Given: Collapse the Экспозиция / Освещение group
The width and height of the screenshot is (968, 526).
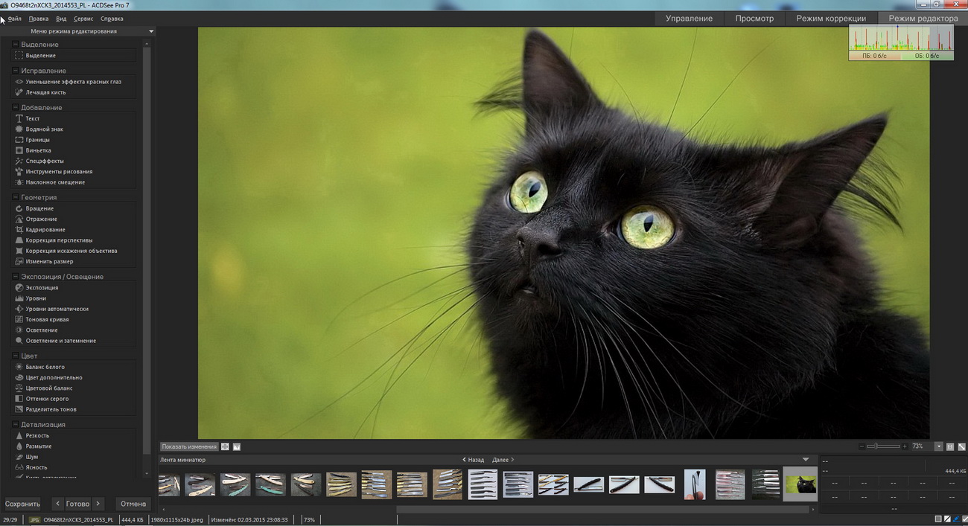Looking at the screenshot, I should [x=15, y=277].
